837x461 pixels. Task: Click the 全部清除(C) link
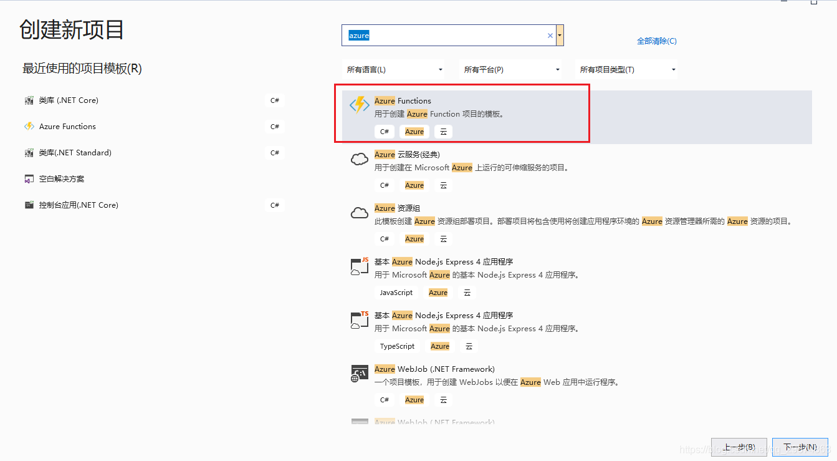656,41
